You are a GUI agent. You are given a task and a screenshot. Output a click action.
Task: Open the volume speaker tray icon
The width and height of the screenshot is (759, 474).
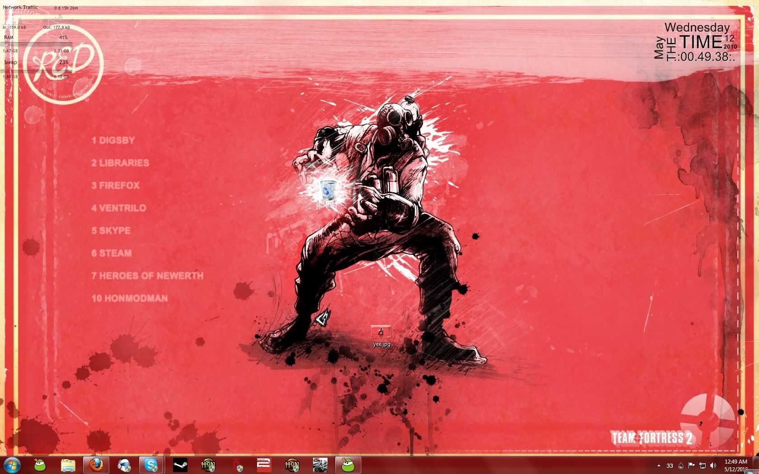pyautogui.click(x=713, y=465)
